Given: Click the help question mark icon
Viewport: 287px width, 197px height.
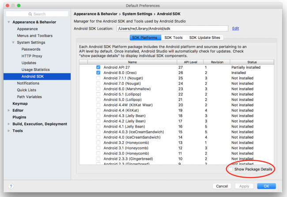Looking at the screenshot, I should [x=11, y=186].
